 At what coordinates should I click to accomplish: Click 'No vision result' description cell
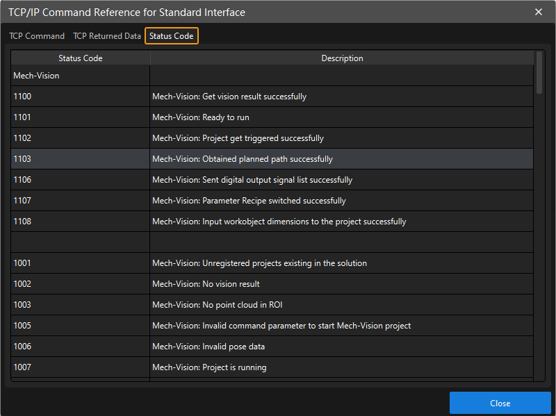341,284
